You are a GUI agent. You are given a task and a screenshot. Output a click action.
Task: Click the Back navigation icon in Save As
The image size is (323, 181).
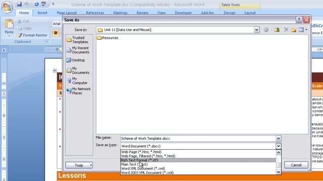click(x=266, y=30)
